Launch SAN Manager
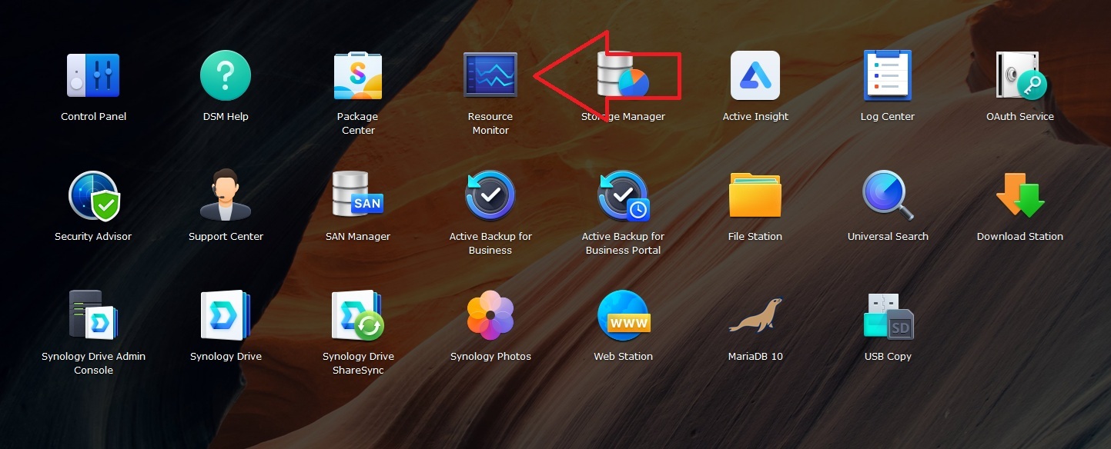 358,195
